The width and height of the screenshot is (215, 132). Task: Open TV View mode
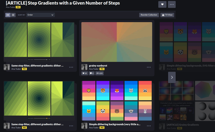[167, 15]
